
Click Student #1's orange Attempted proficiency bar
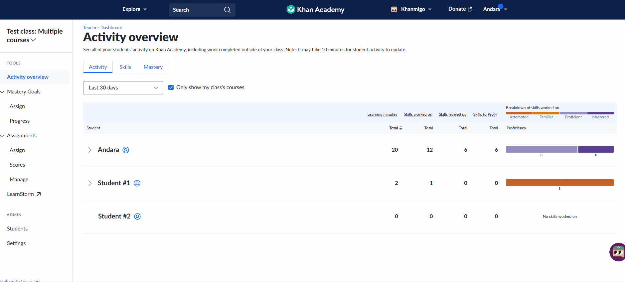pos(559,183)
